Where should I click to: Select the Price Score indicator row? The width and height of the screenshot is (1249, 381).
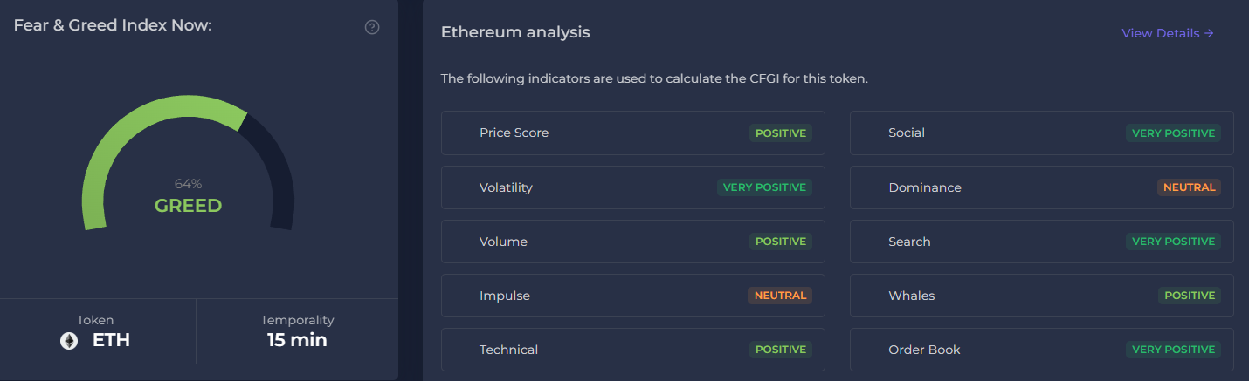click(x=632, y=133)
